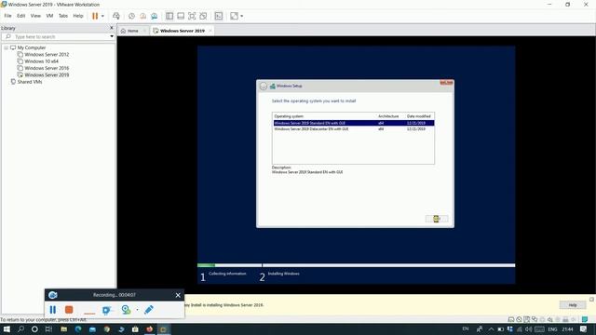This screenshot has height=335, width=596.
Task: Open Microsoft Edge from the taskbar
Action: click(x=78, y=329)
